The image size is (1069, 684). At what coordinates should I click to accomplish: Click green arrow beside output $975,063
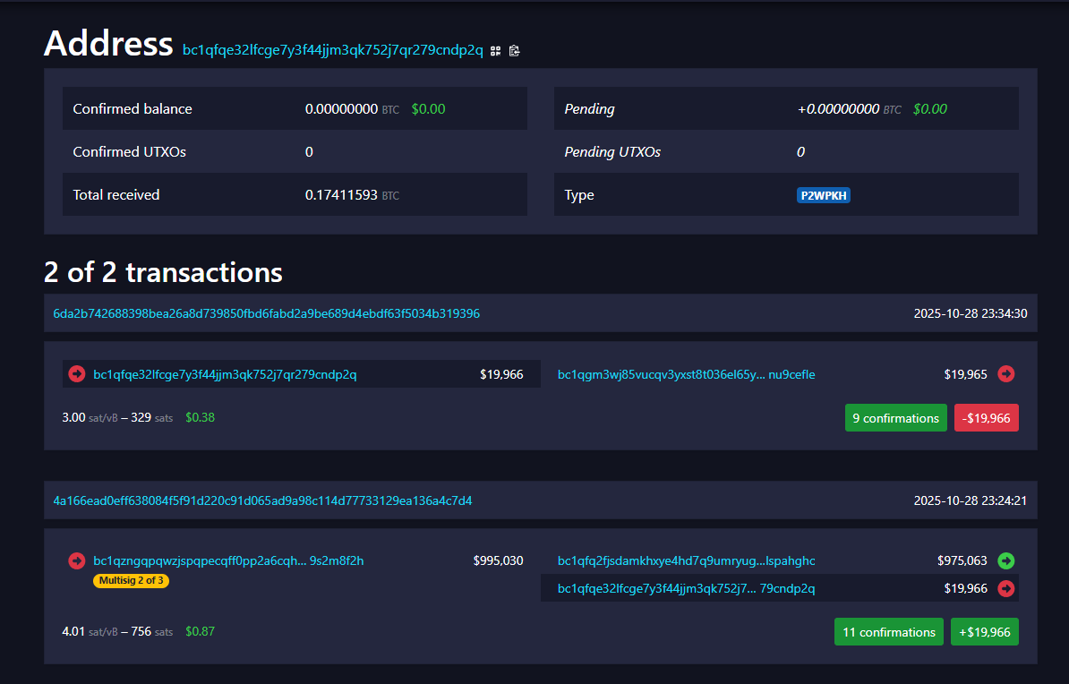1006,560
